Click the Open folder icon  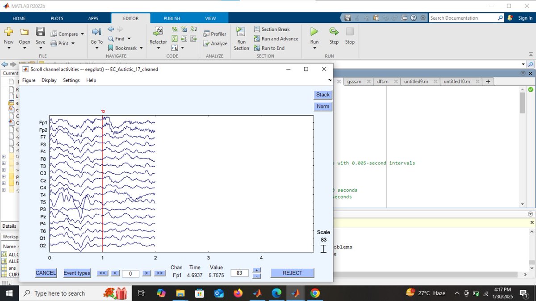pos(25,32)
